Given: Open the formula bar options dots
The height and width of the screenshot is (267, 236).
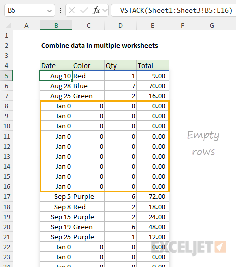Looking at the screenshot, I should 60,10.
